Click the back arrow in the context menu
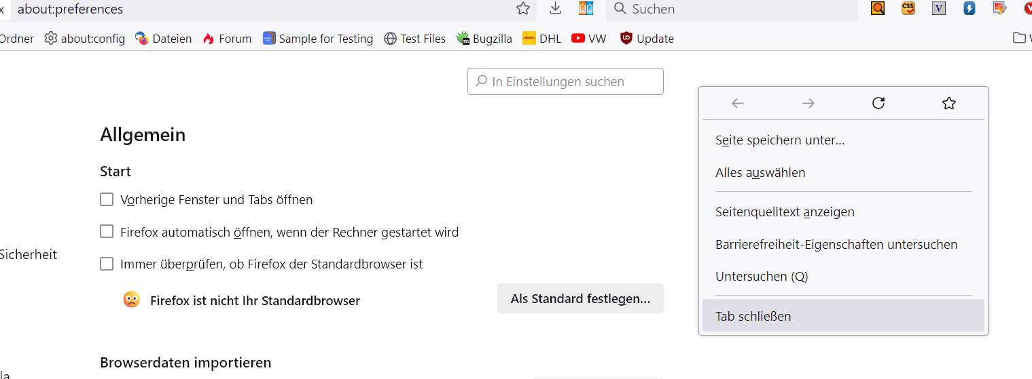 (738, 103)
